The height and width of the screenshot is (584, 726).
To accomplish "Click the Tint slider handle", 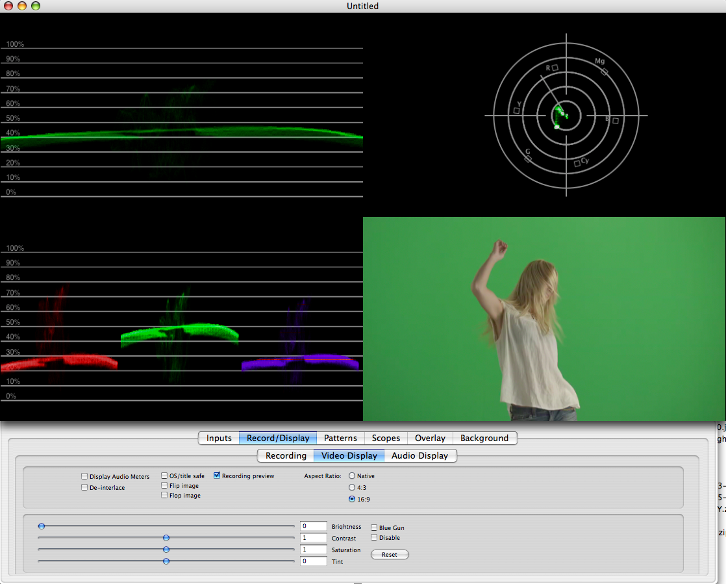I will point(166,561).
